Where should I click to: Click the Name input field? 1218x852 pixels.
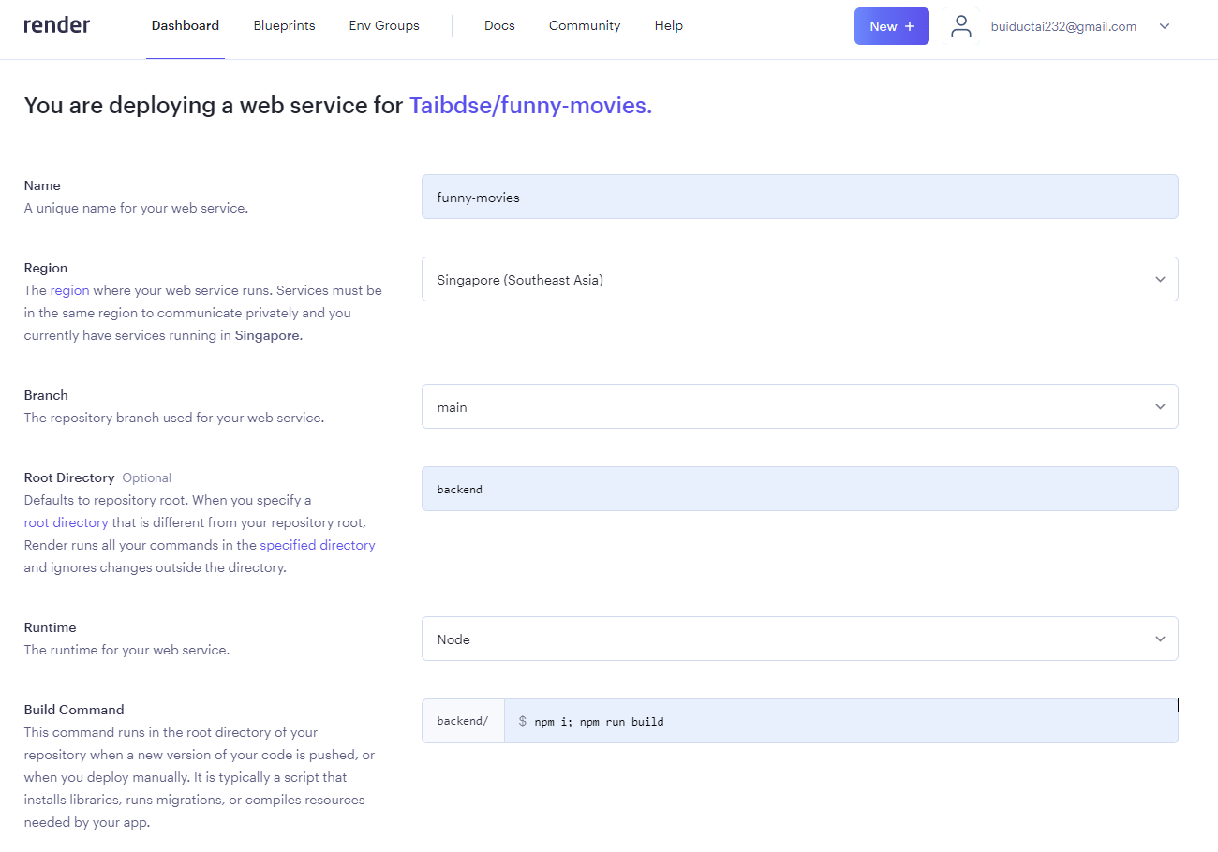pos(799,197)
